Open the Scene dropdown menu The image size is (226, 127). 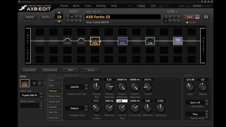point(172,12)
